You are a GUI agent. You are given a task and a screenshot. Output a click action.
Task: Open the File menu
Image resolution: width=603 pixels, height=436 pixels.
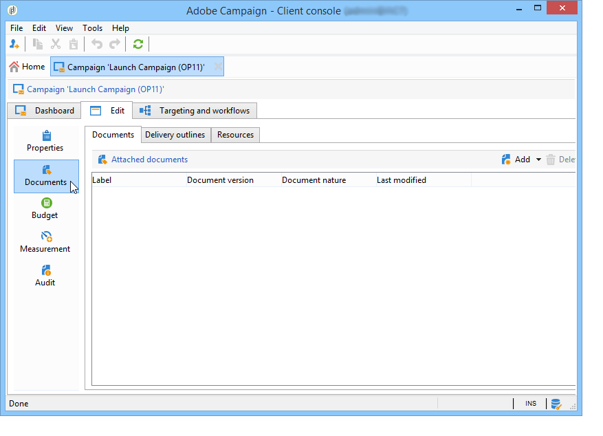pos(17,28)
